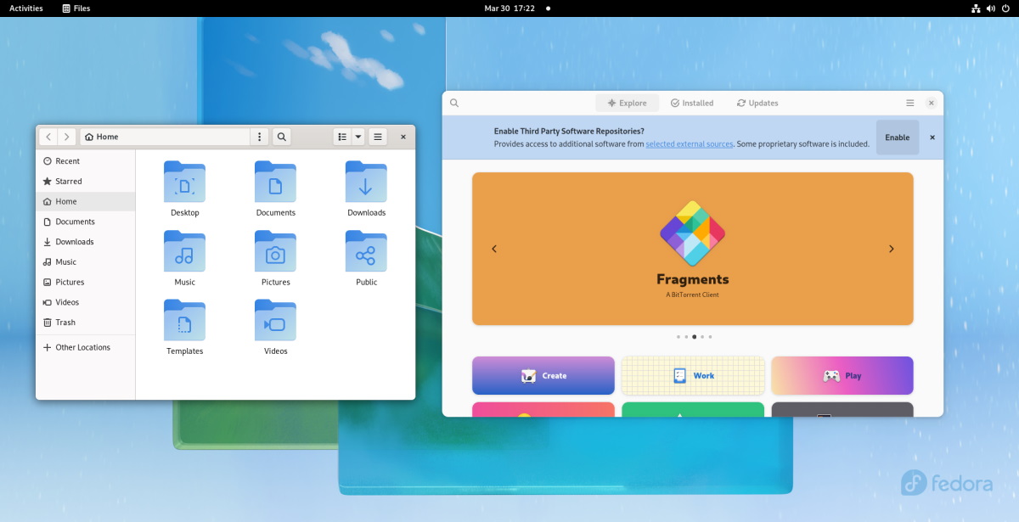Open the path bar options menu in Files
This screenshot has height=522, width=1019.
259,137
